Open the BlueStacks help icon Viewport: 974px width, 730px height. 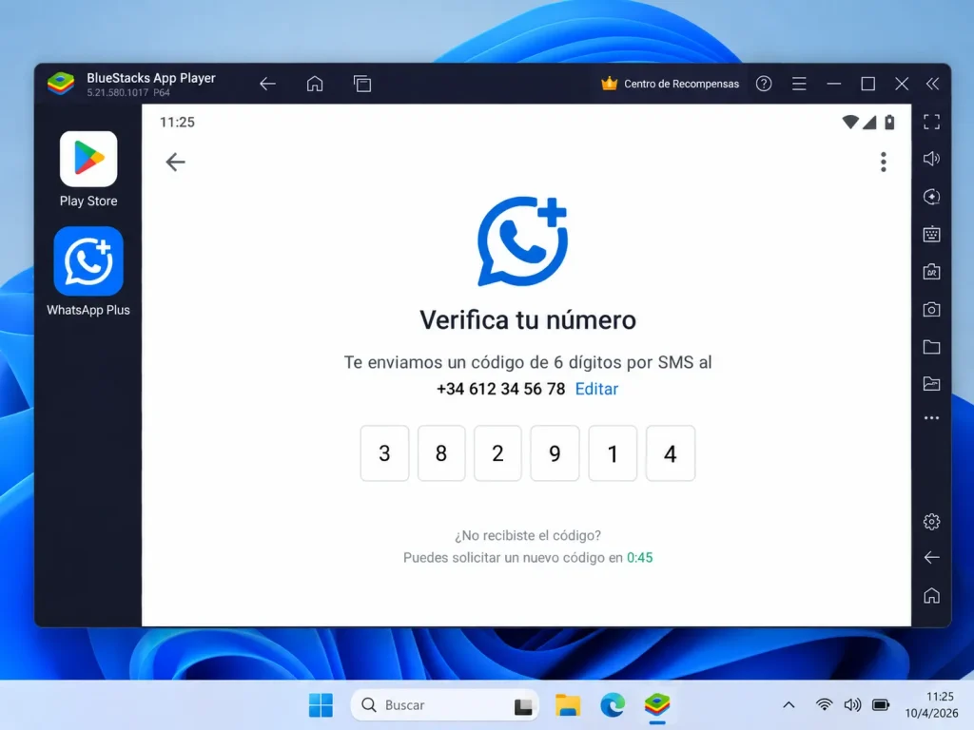(x=764, y=84)
